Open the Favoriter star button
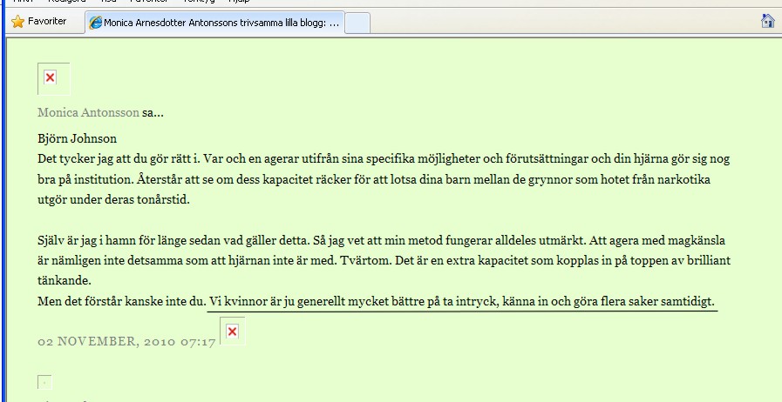This screenshot has height=402, width=782. (39, 22)
